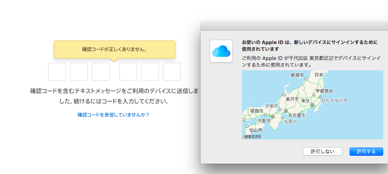This screenshot has height=174, width=388.
Task: Click the 許可しない button
Action: tap(322, 151)
